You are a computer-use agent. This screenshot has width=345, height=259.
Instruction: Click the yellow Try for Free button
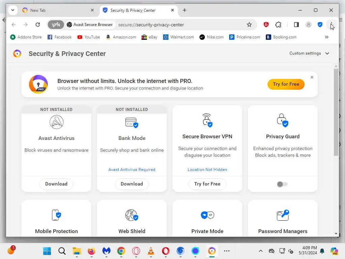click(x=286, y=84)
